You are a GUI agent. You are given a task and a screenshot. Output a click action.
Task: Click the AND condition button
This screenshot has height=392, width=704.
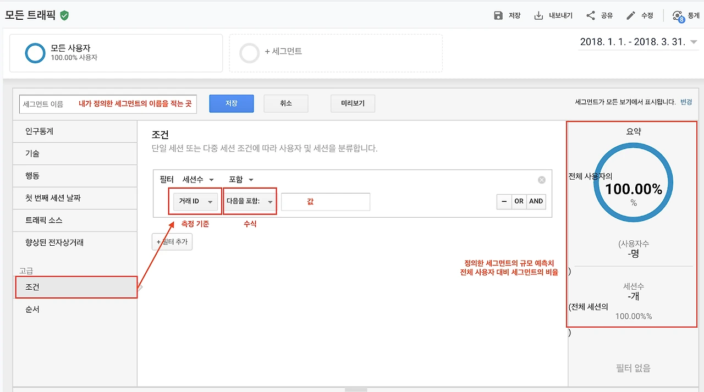click(x=536, y=201)
